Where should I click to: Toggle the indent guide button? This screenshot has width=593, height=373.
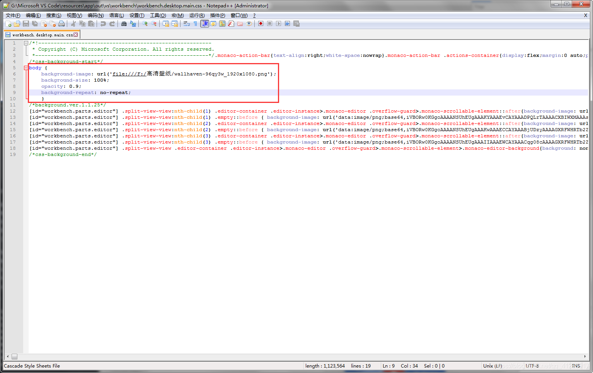pyautogui.click(x=205, y=24)
